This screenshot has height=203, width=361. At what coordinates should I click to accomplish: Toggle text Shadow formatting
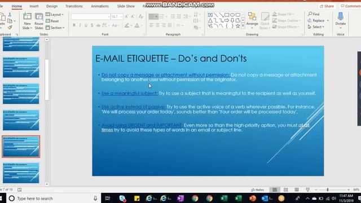92,25
